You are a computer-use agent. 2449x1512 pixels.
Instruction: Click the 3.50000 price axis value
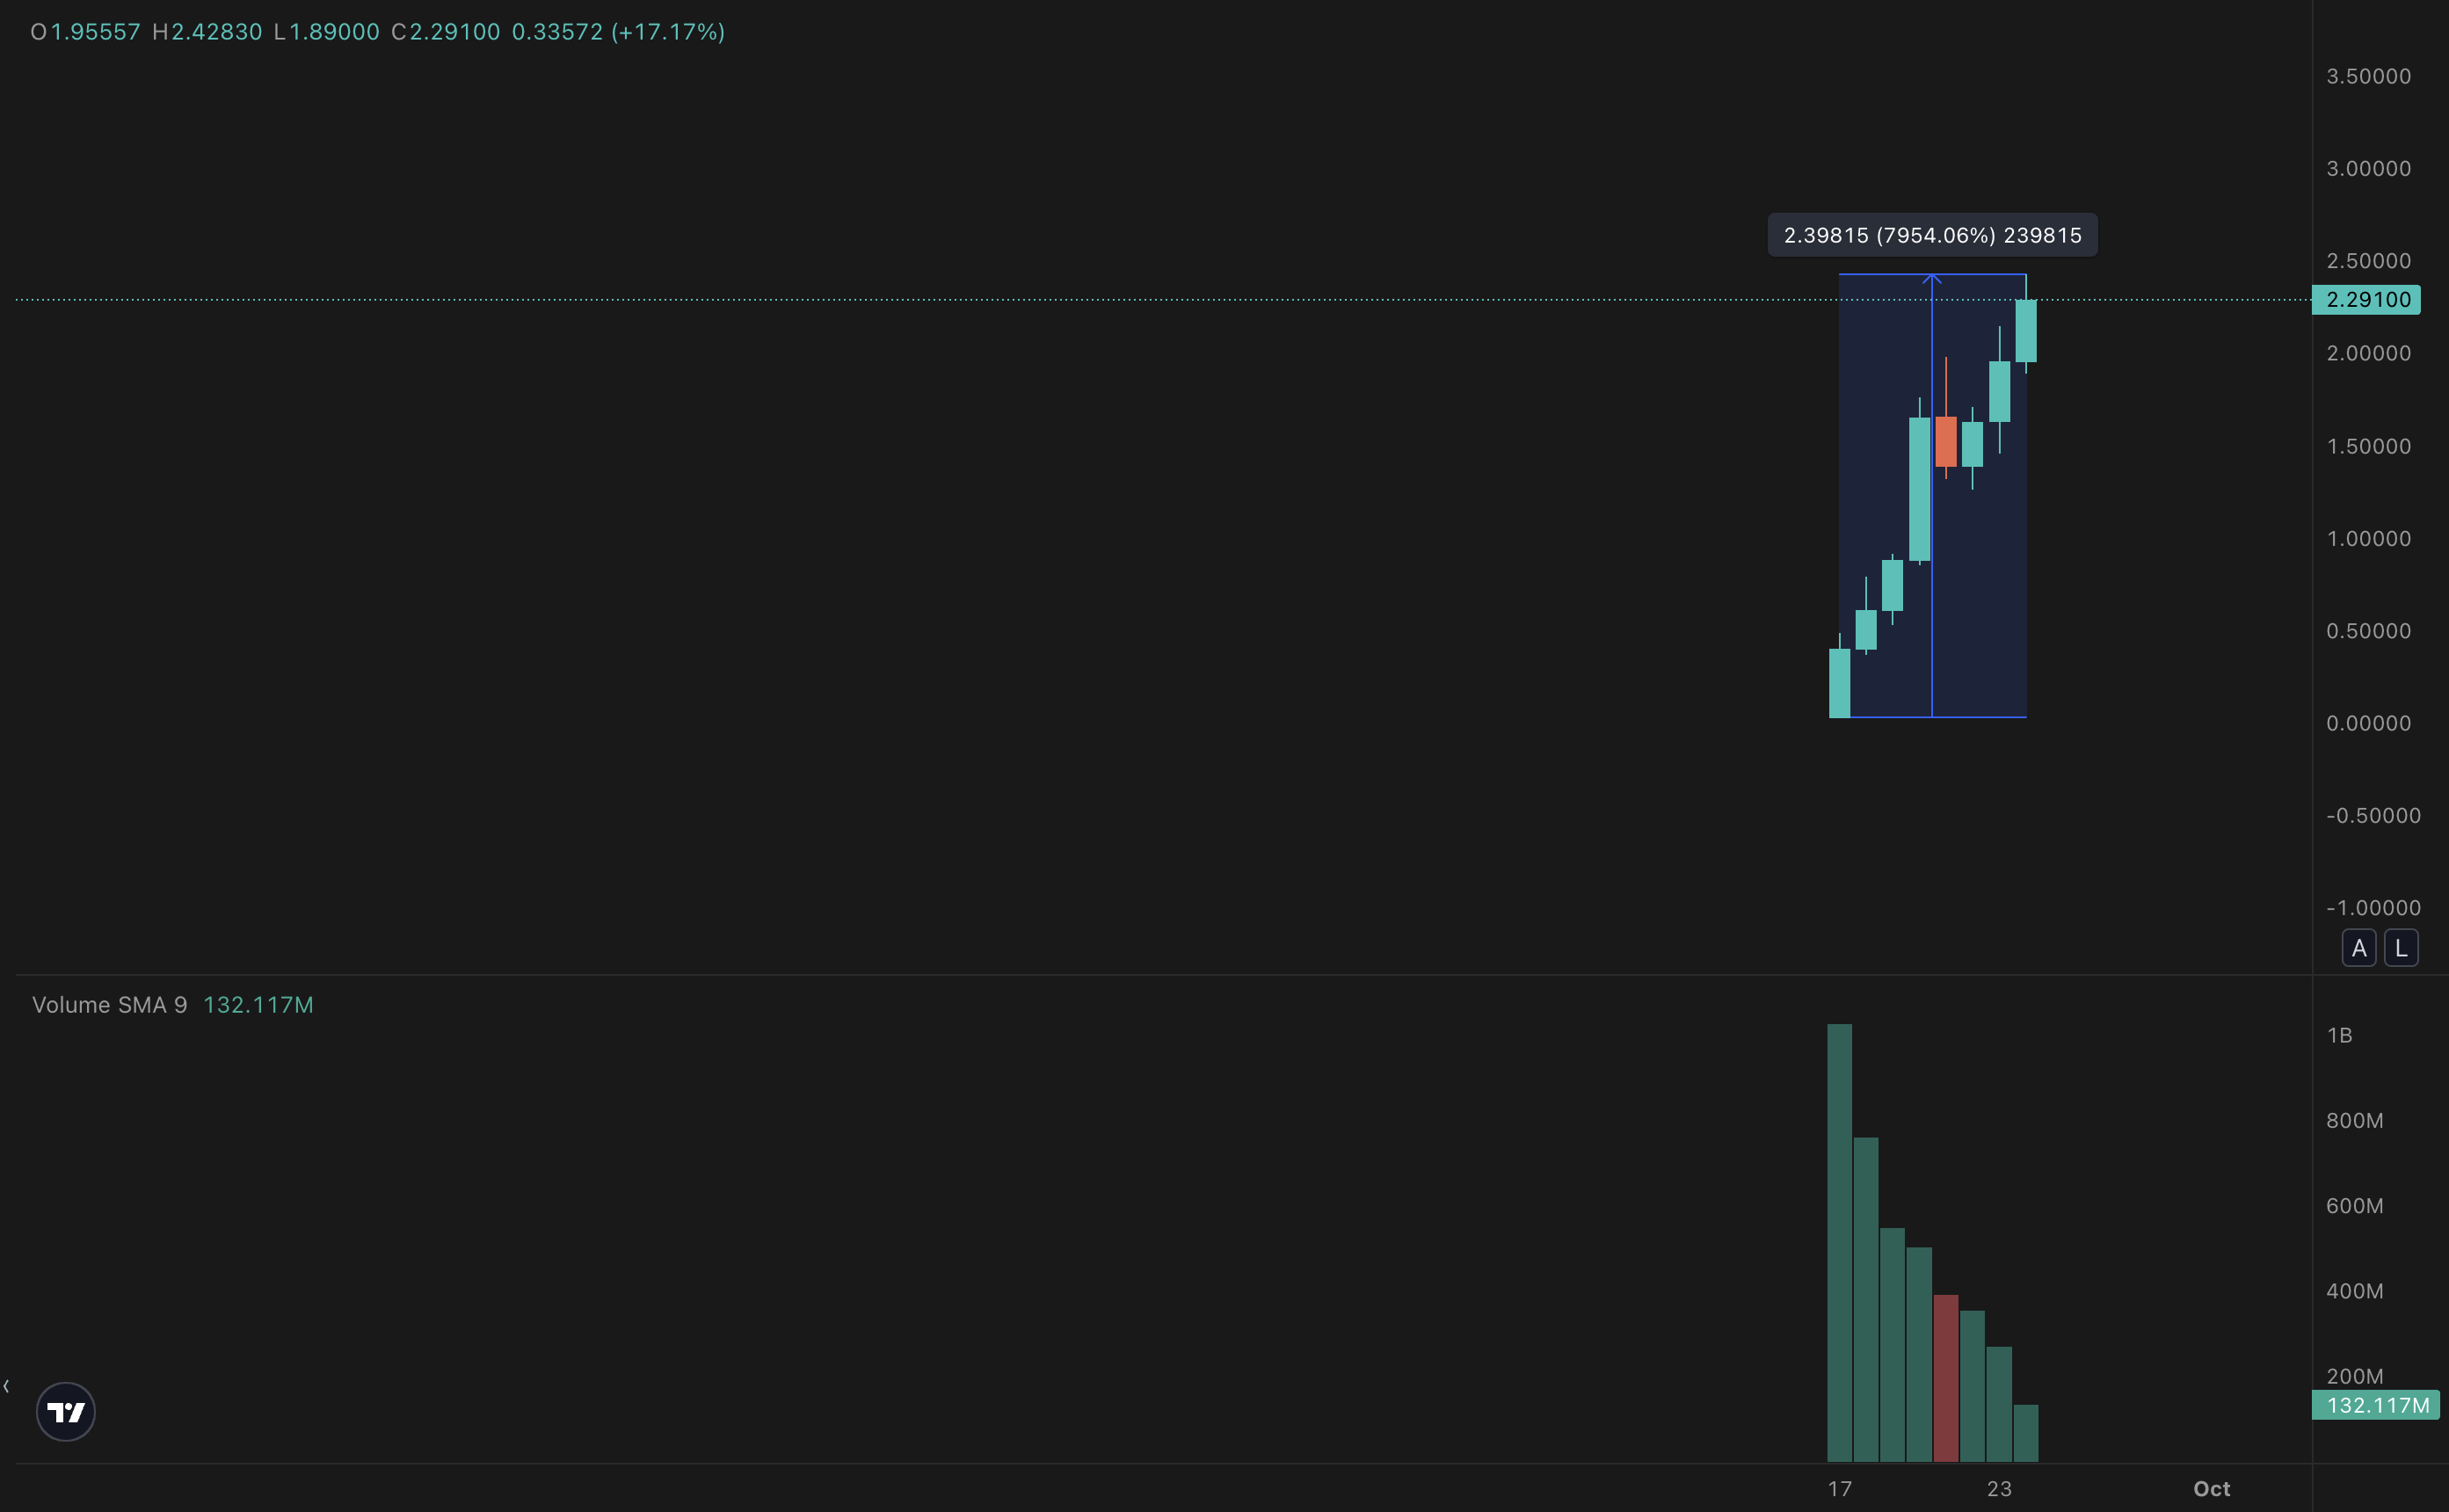pyautogui.click(x=2367, y=75)
